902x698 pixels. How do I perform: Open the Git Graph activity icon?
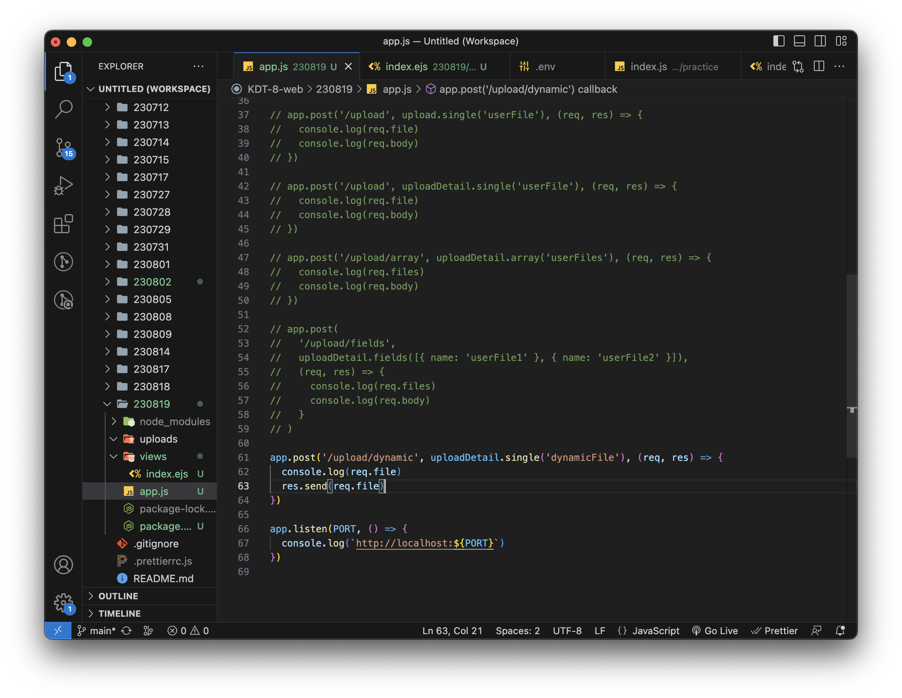click(63, 262)
